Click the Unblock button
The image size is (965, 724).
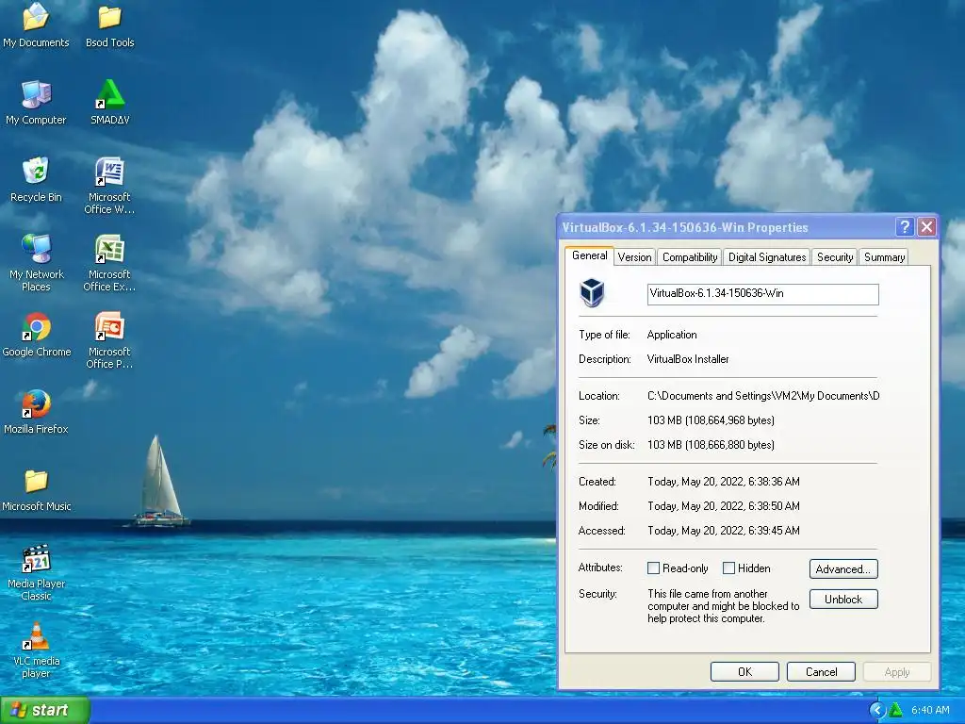point(843,599)
